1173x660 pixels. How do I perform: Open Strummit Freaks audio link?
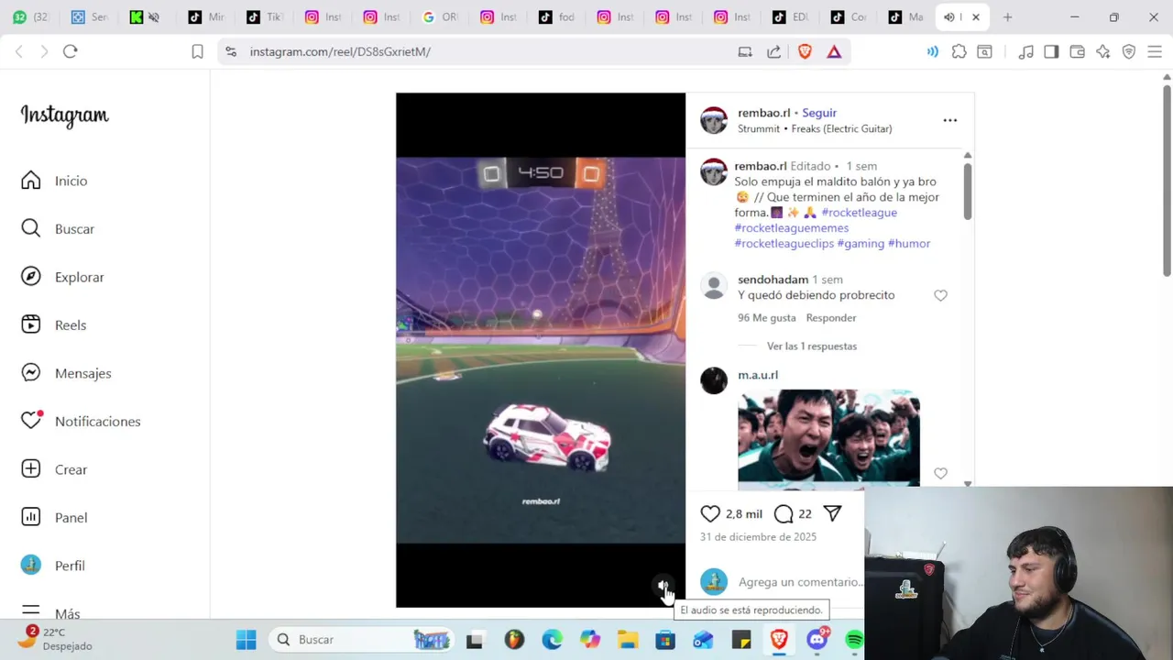815,128
